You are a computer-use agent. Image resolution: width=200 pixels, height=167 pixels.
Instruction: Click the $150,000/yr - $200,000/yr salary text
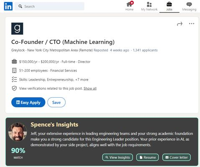(39, 62)
